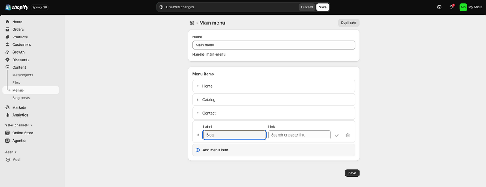Duplicate the Main menu
Viewport: 486px width, 187px height.
click(x=349, y=23)
